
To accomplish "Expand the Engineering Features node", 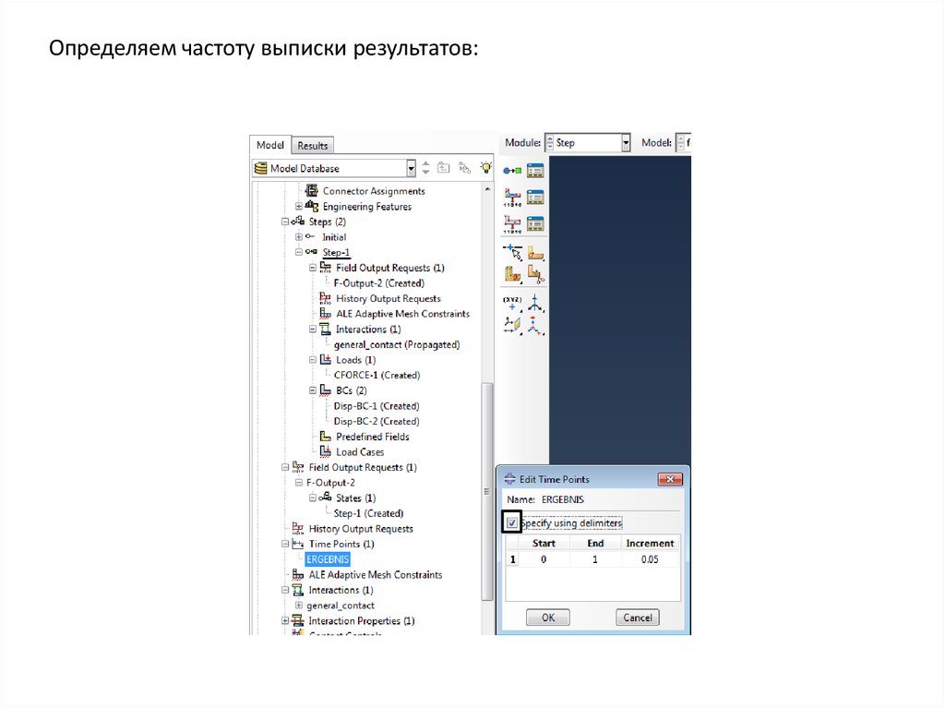I will (298, 206).
